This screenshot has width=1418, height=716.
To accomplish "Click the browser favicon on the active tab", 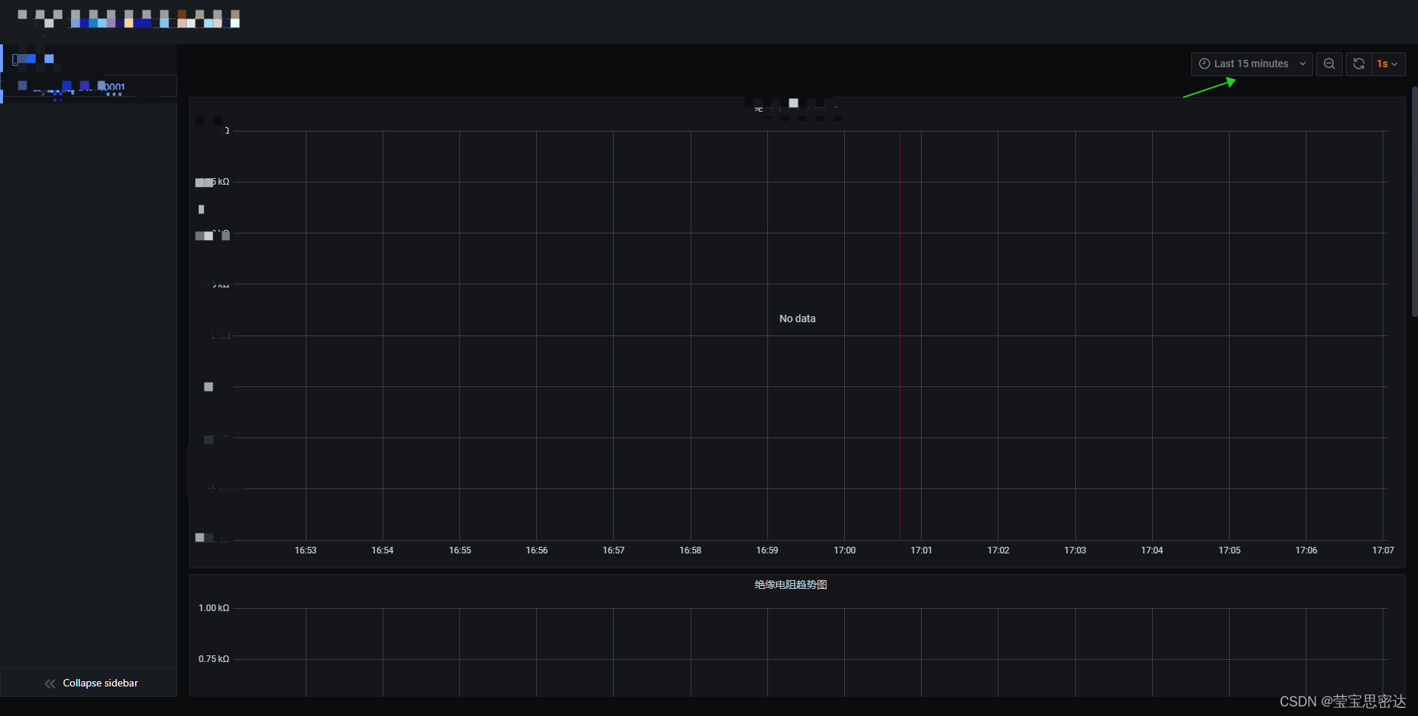I will pos(21,13).
